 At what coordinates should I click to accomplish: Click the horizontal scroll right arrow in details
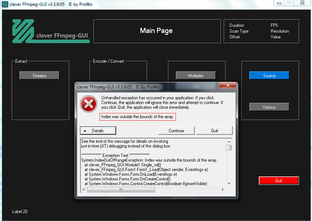223,189
